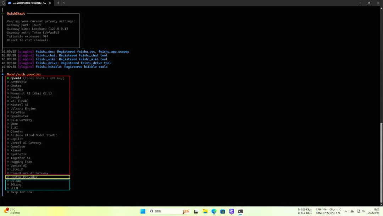Expand the new tab profile dropdown
The height and width of the screenshot is (216, 383).
(x=64, y=3)
